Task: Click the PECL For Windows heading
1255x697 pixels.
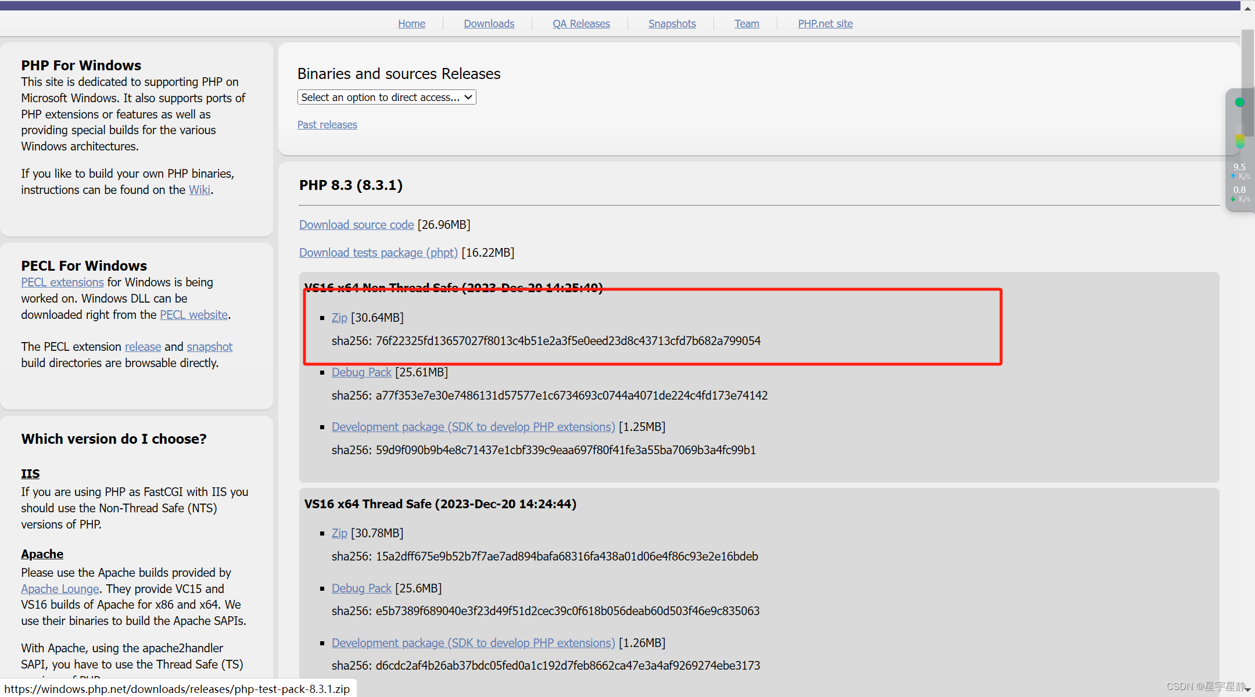Action: [x=84, y=266]
